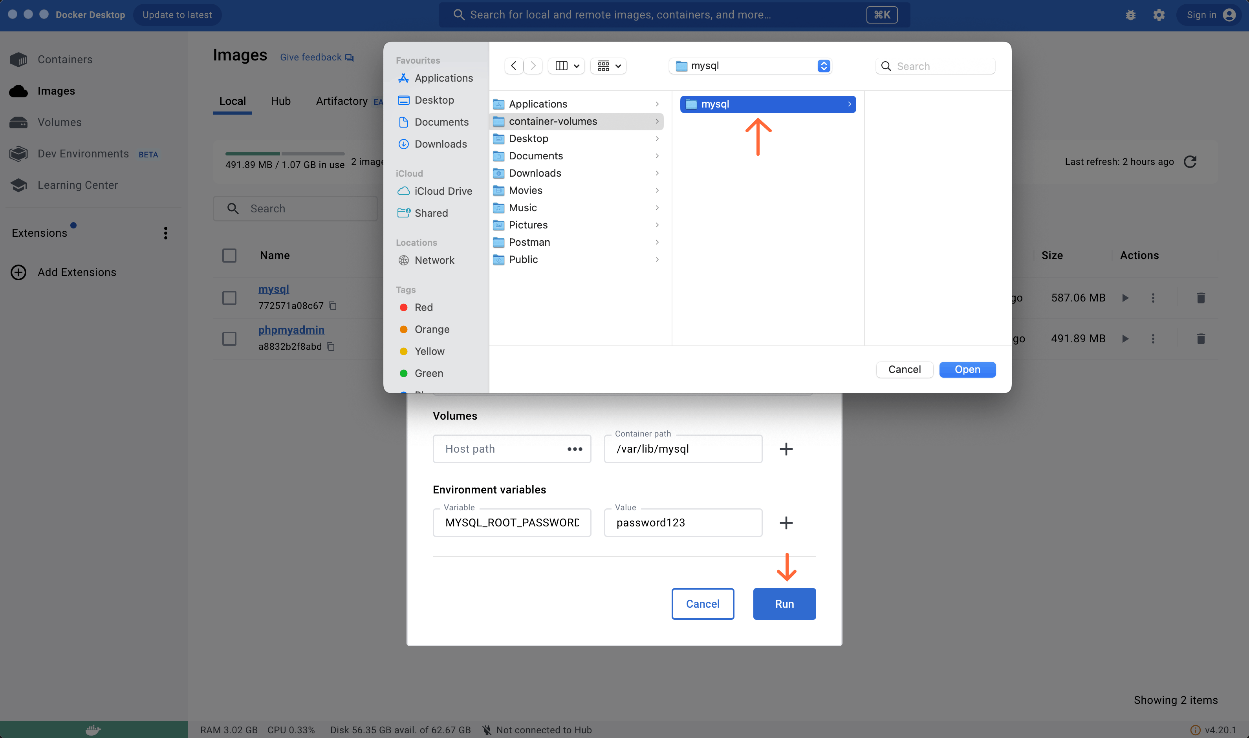Click the Docker Settings gear icon
The height and width of the screenshot is (738, 1249).
(1159, 15)
